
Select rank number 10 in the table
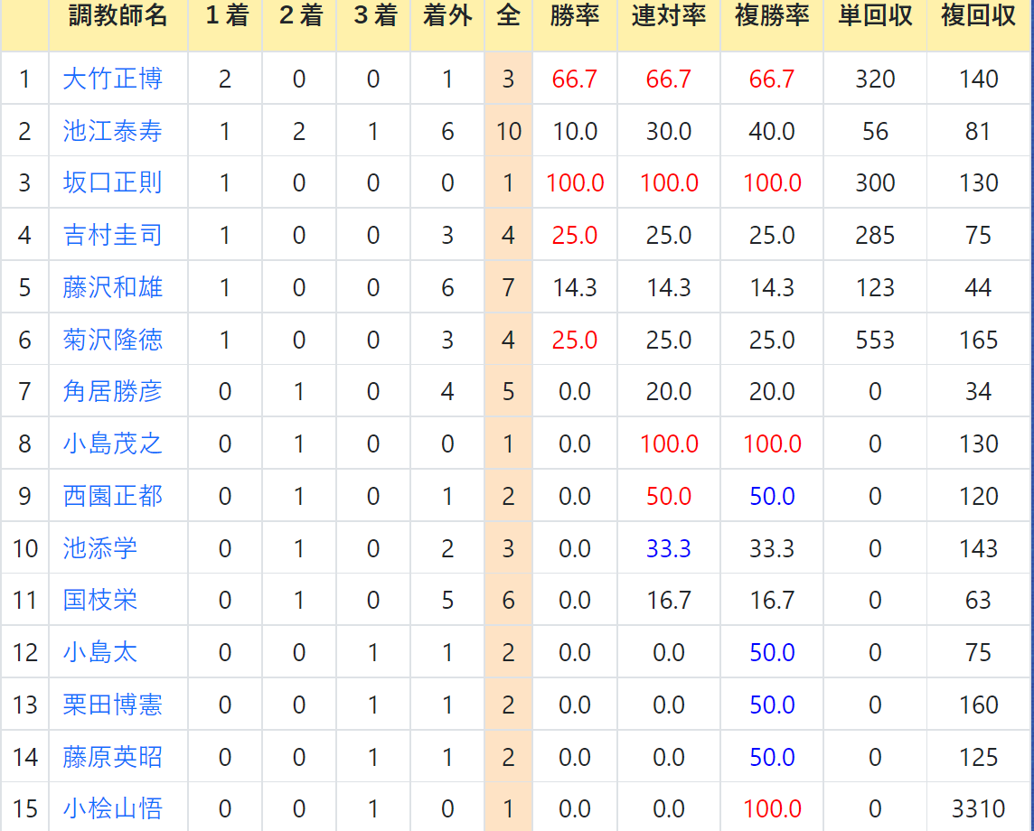25,548
